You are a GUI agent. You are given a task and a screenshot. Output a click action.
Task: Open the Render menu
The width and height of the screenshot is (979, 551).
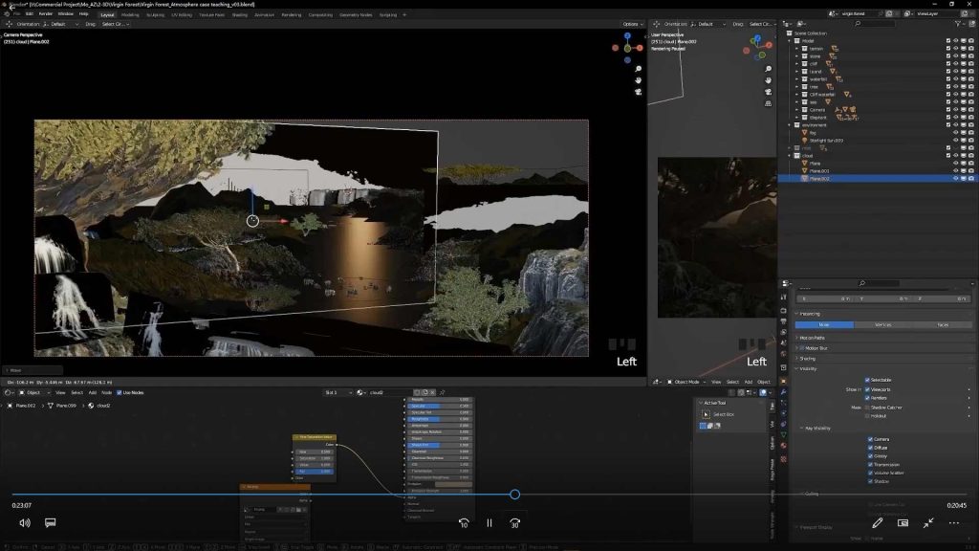[x=45, y=14]
